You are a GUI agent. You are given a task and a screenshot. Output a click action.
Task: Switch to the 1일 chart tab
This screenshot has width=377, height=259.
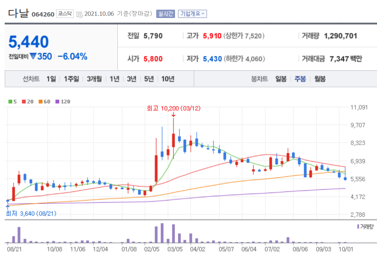point(50,79)
